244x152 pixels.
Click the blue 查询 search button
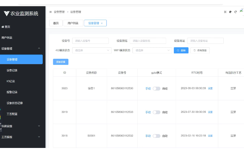tap(181, 50)
